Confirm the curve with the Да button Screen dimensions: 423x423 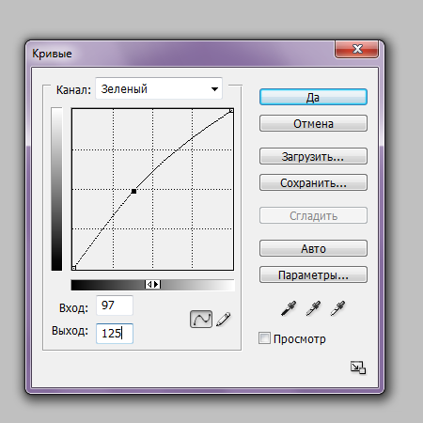[x=313, y=97]
